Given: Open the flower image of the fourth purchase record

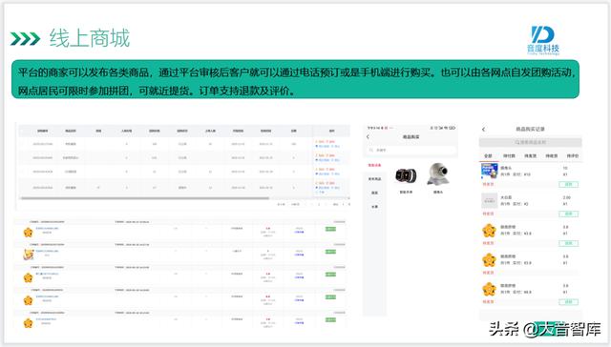Looking at the screenshot, I should tap(489, 259).
